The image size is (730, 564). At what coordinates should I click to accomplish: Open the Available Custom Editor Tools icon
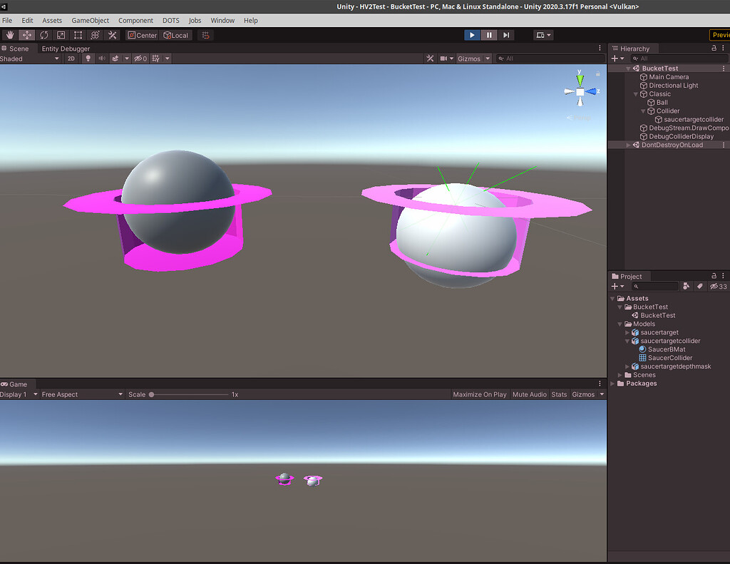click(112, 34)
